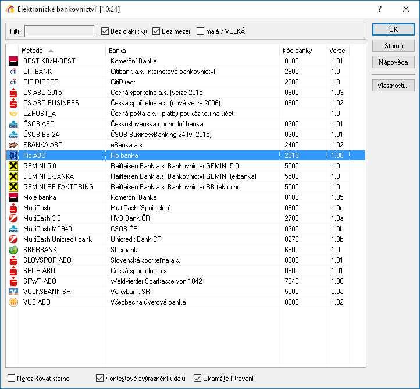Click the eBanka icon beside EBANKA ABO

(13, 145)
